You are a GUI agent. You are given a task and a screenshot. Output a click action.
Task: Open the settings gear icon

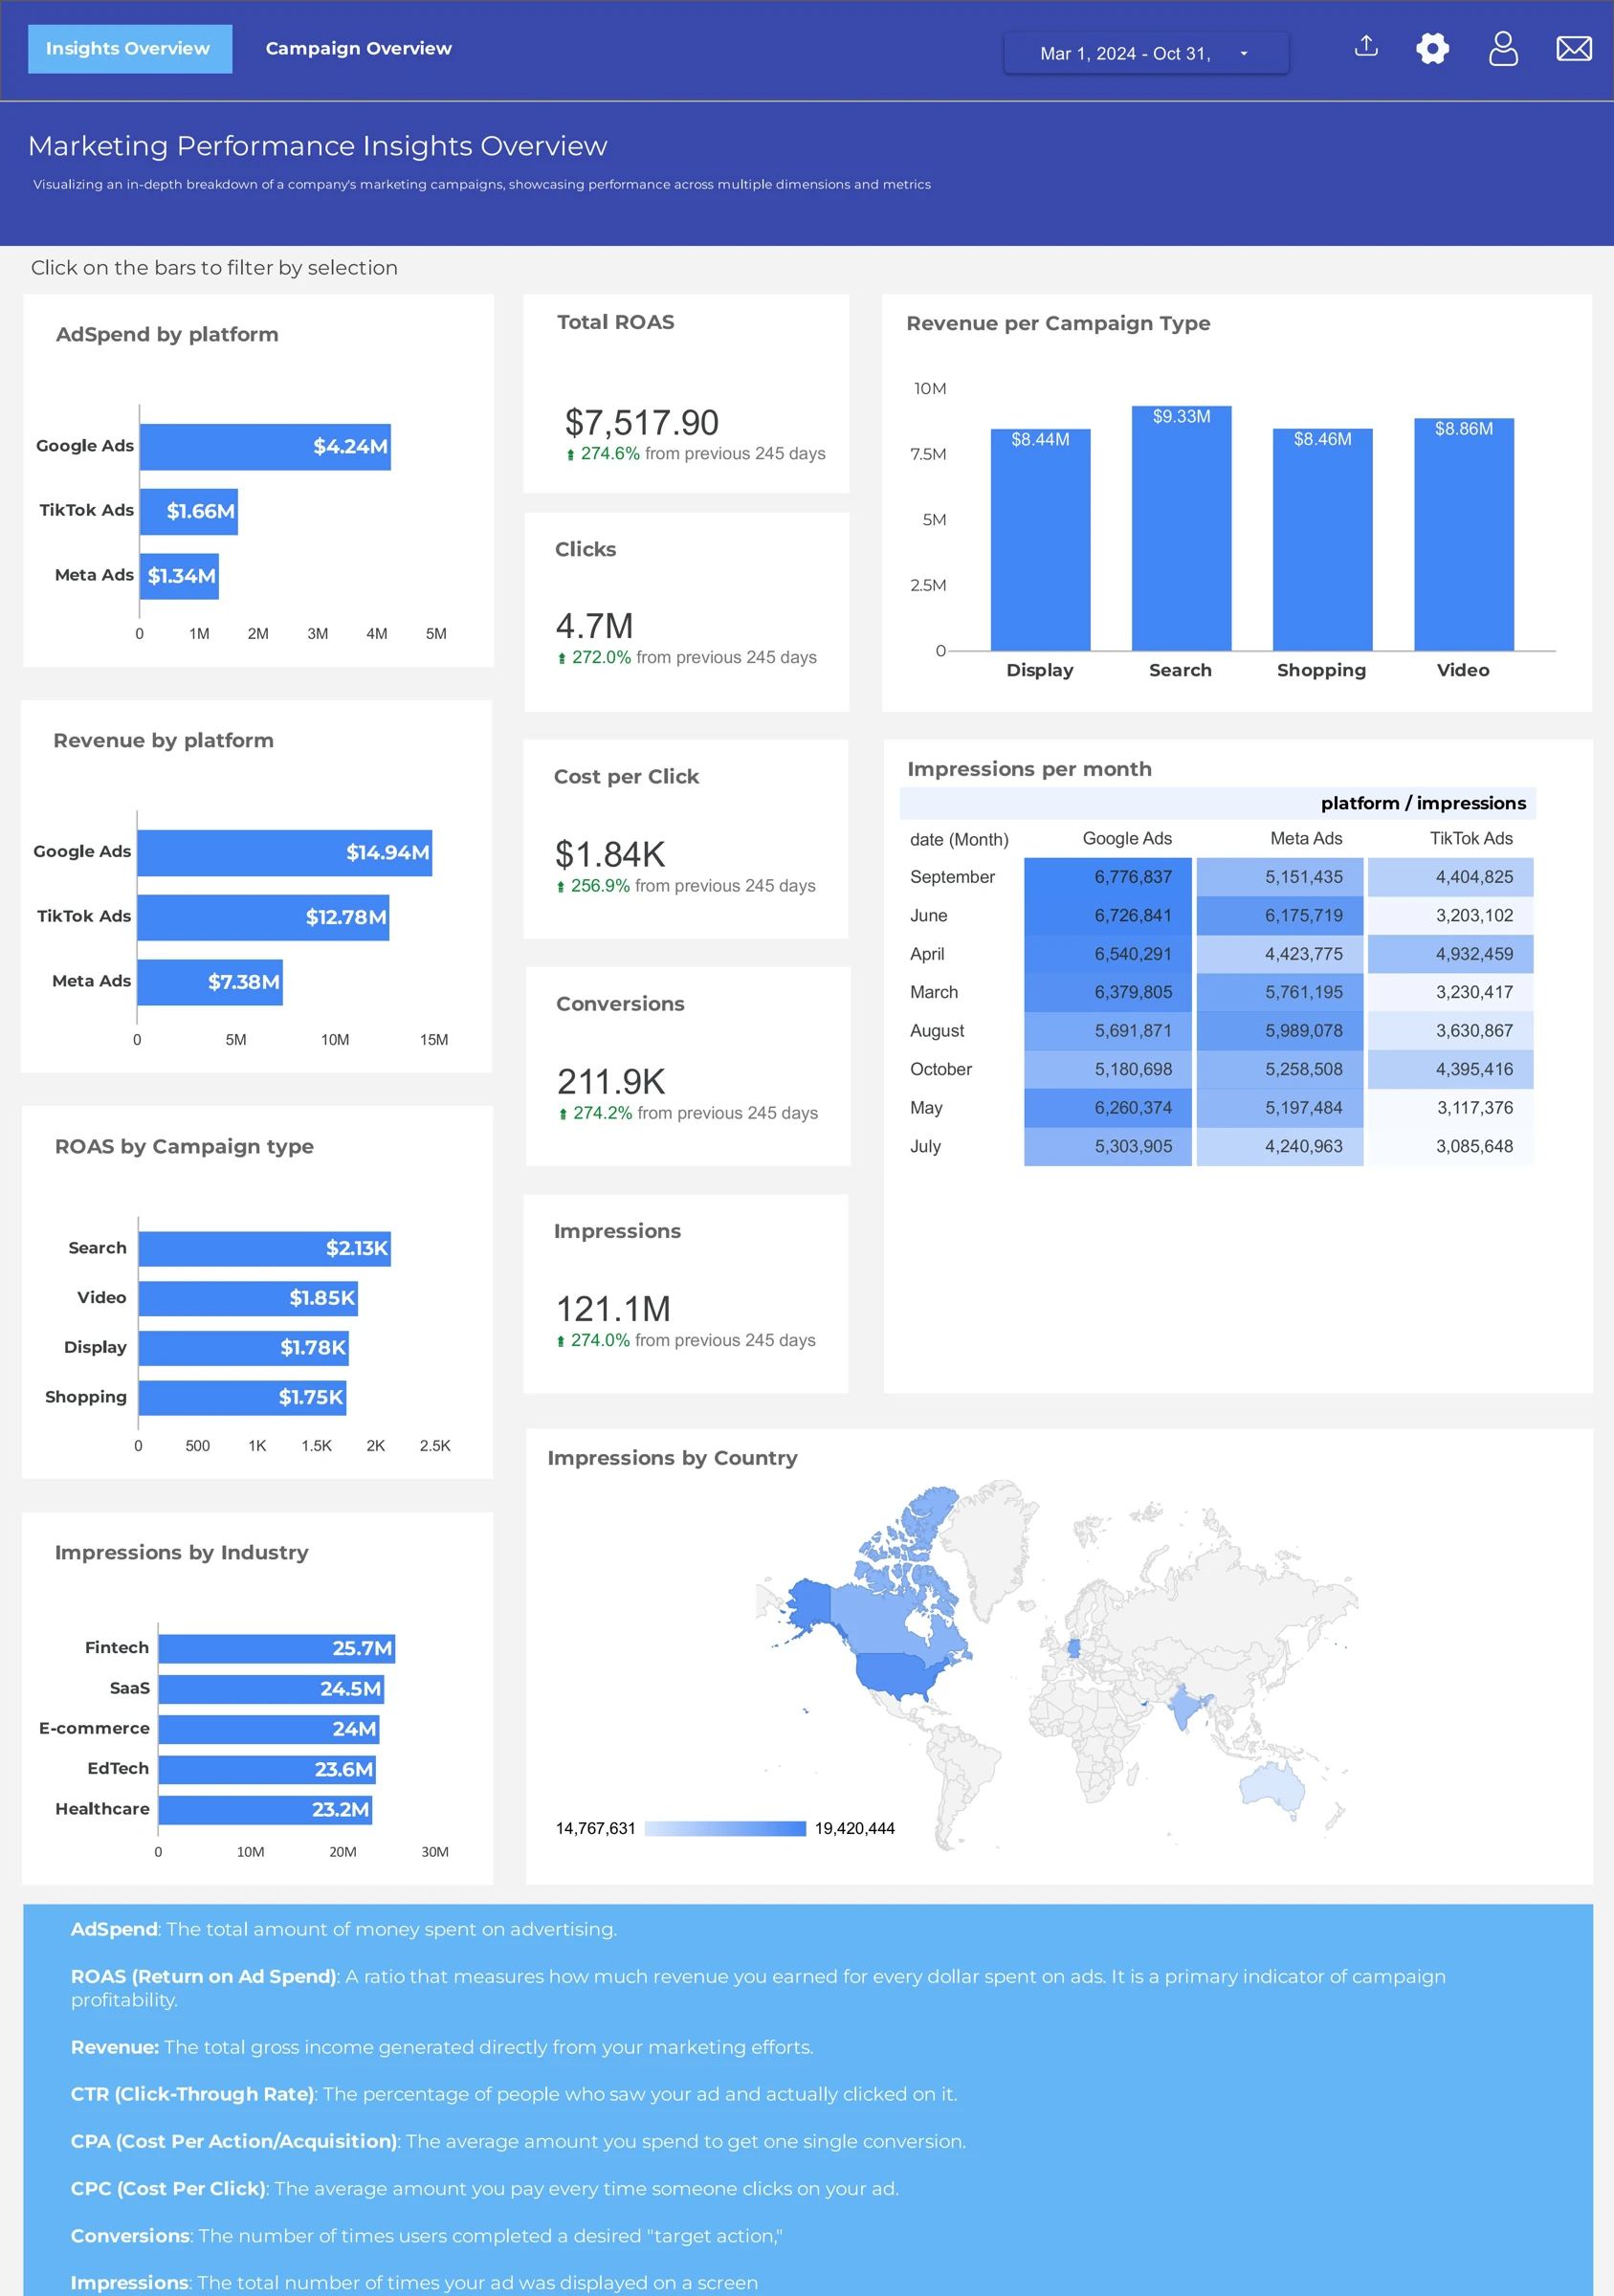[1433, 48]
